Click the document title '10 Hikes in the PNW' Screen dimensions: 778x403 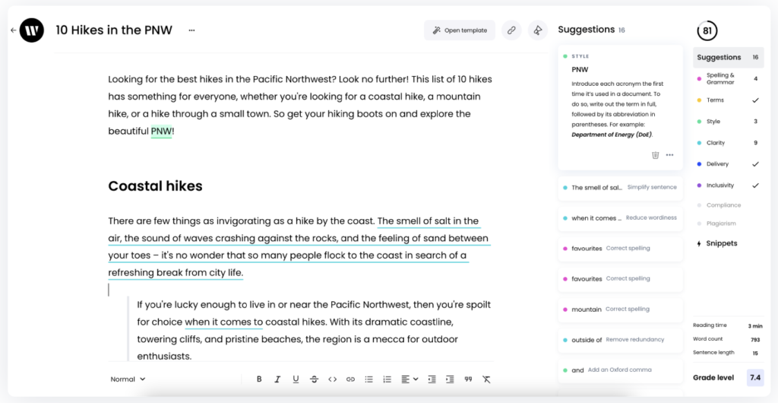(114, 30)
